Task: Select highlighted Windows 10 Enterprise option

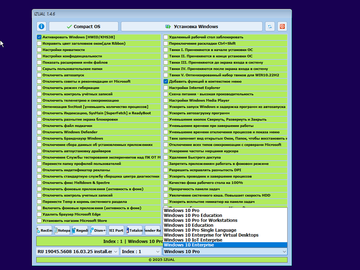Action: (x=225, y=245)
